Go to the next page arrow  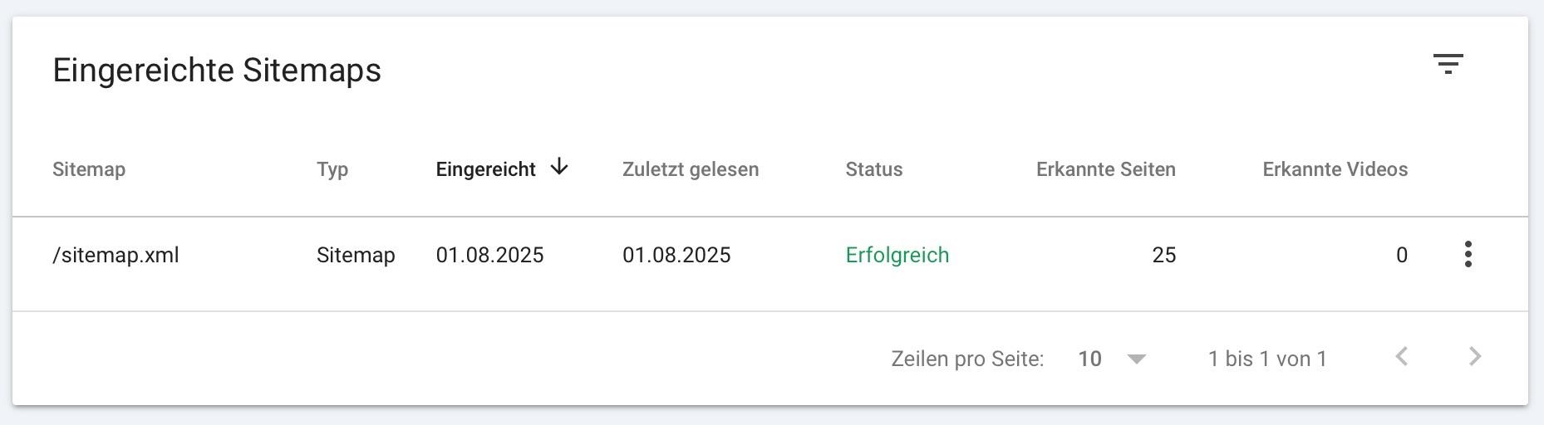[x=1475, y=357]
